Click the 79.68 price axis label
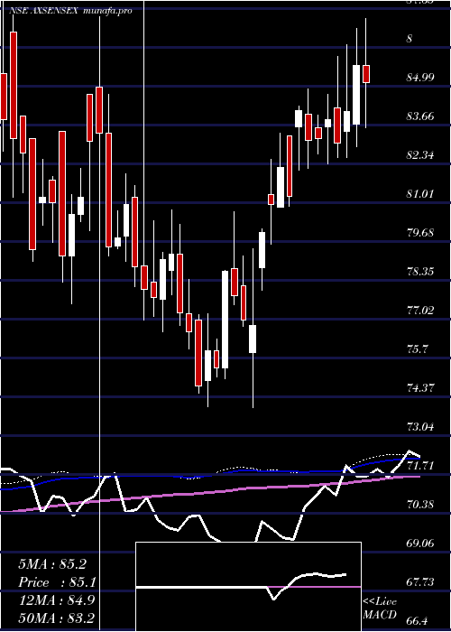Image resolution: width=451 pixels, height=632 pixels. pyautogui.click(x=420, y=233)
